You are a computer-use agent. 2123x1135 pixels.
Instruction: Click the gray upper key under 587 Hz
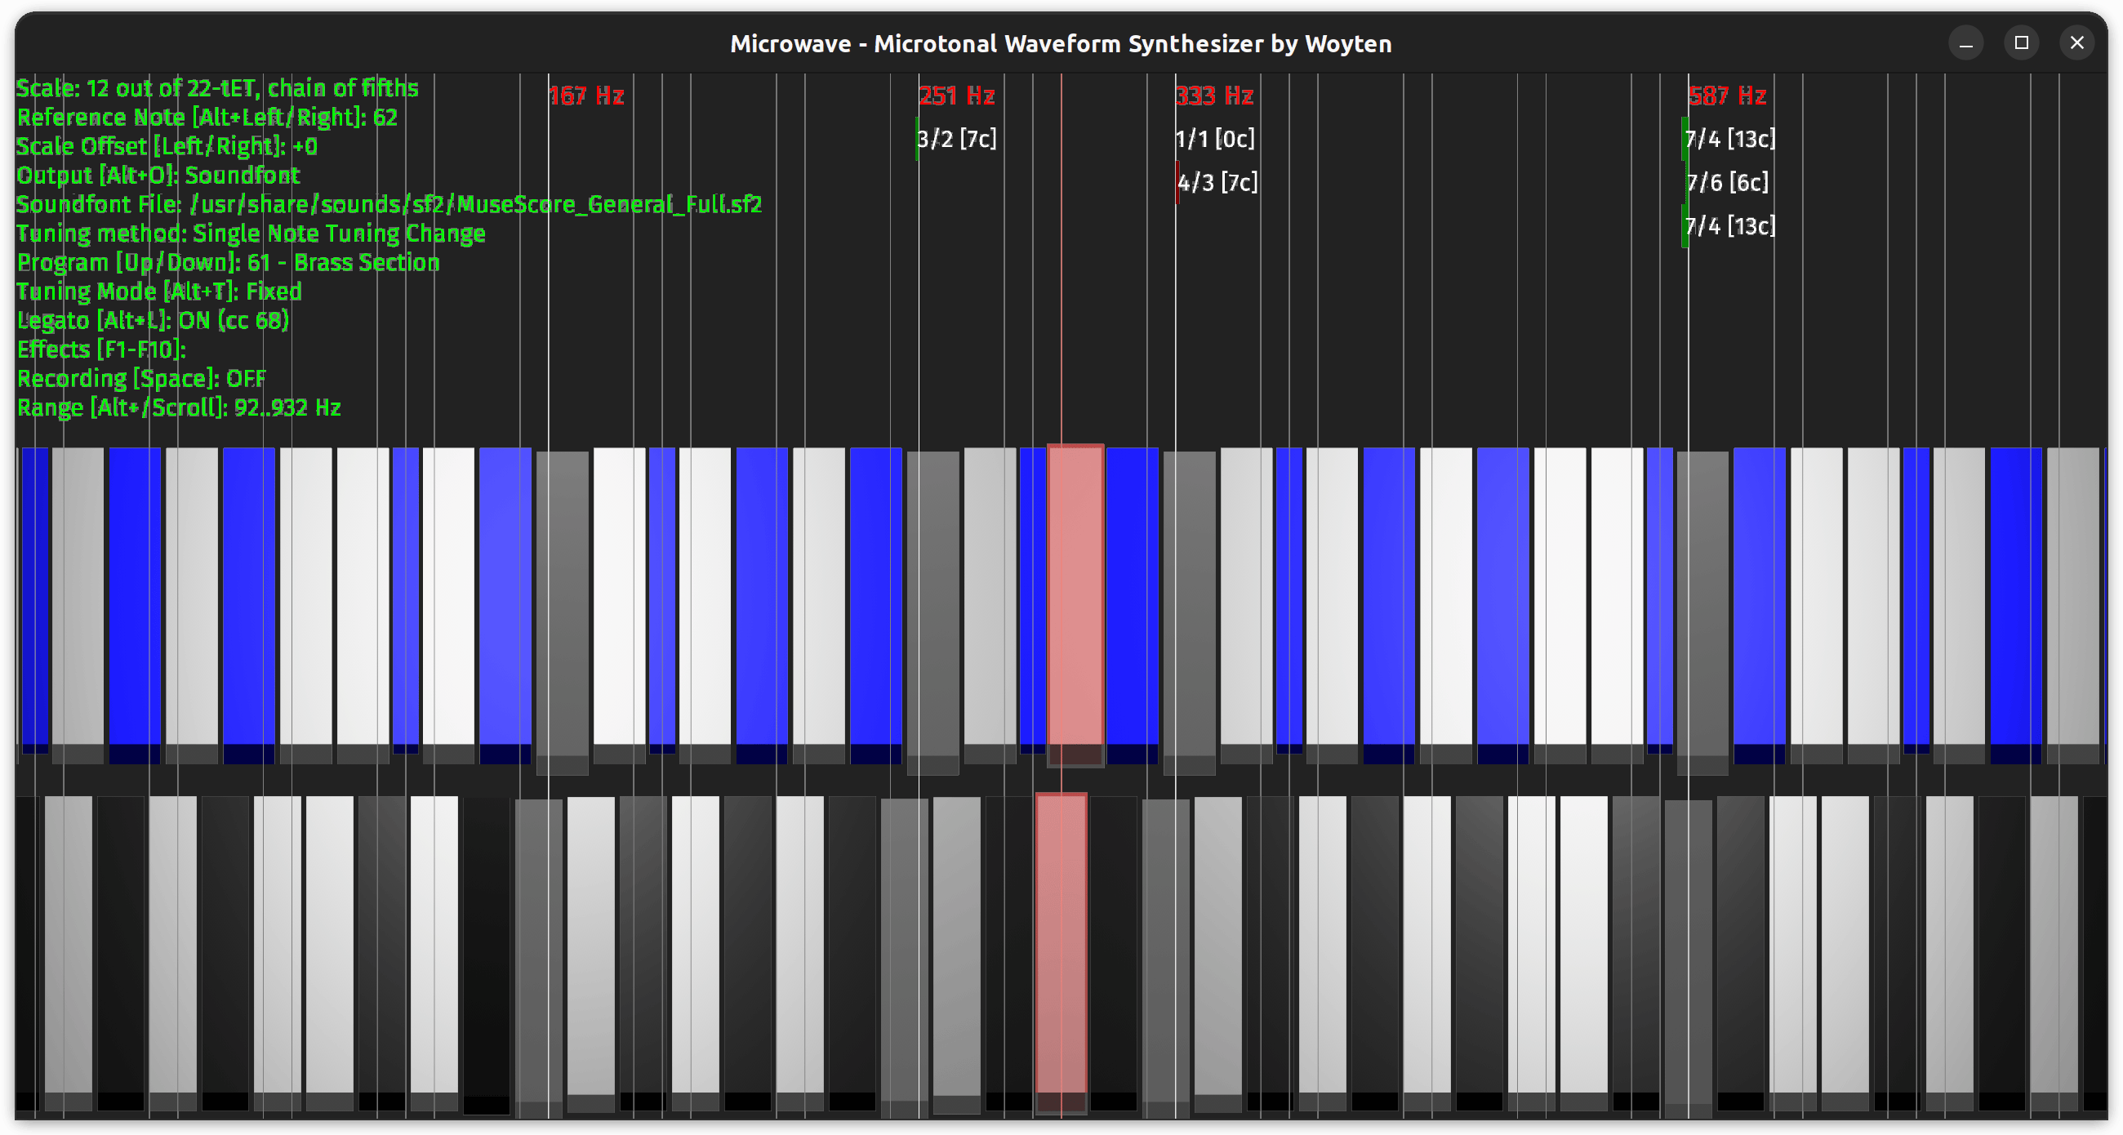1702,612
